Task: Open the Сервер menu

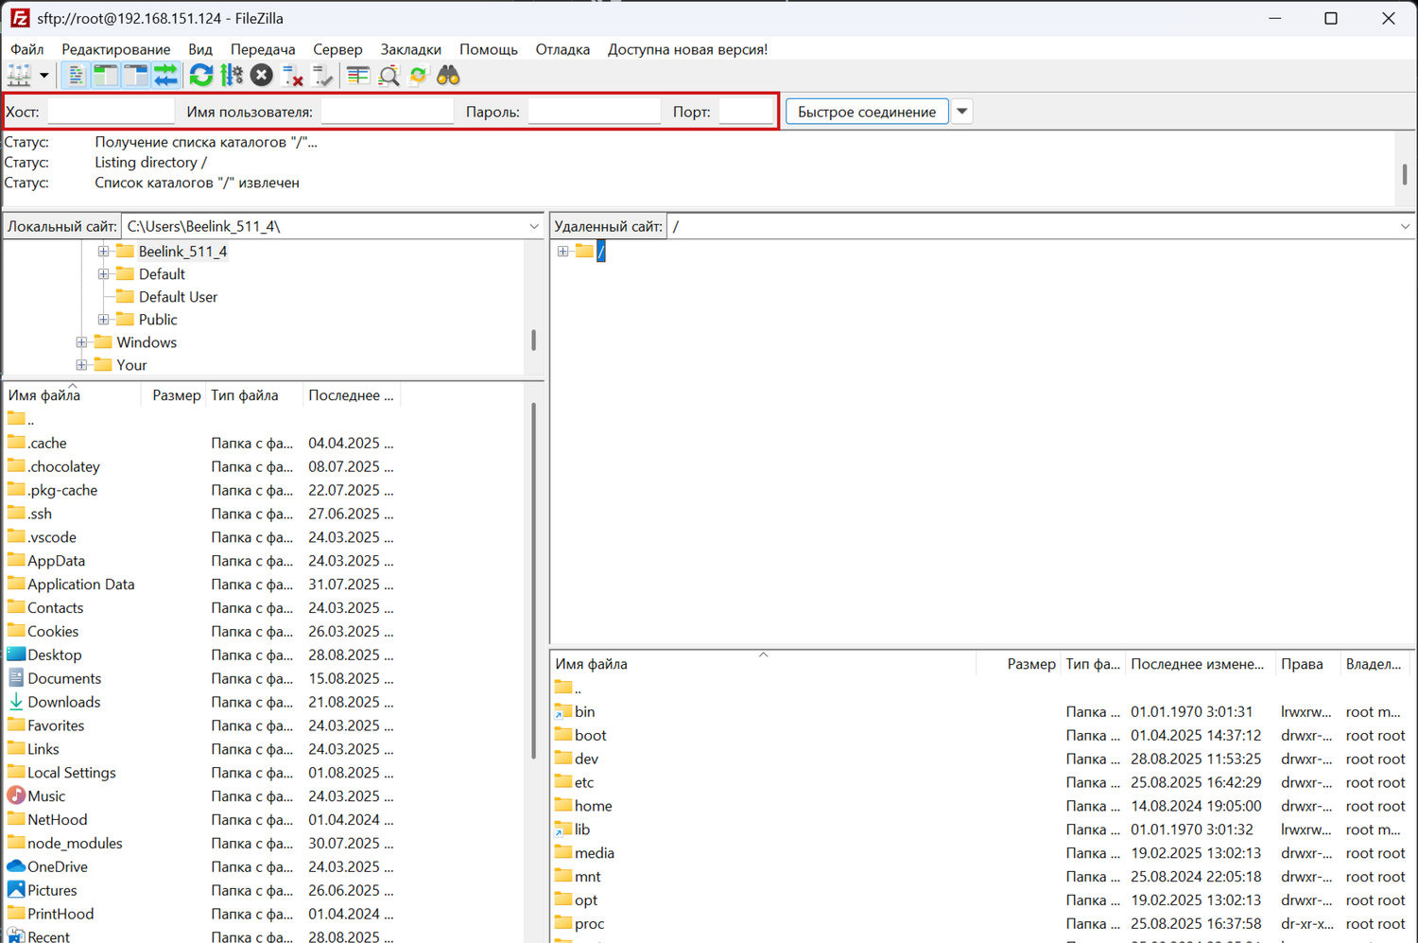Action: 337,49
